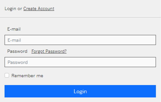Viewport: 161px width, 102px height.
Task: Click the E-mail label above the field
Action: tap(14, 29)
